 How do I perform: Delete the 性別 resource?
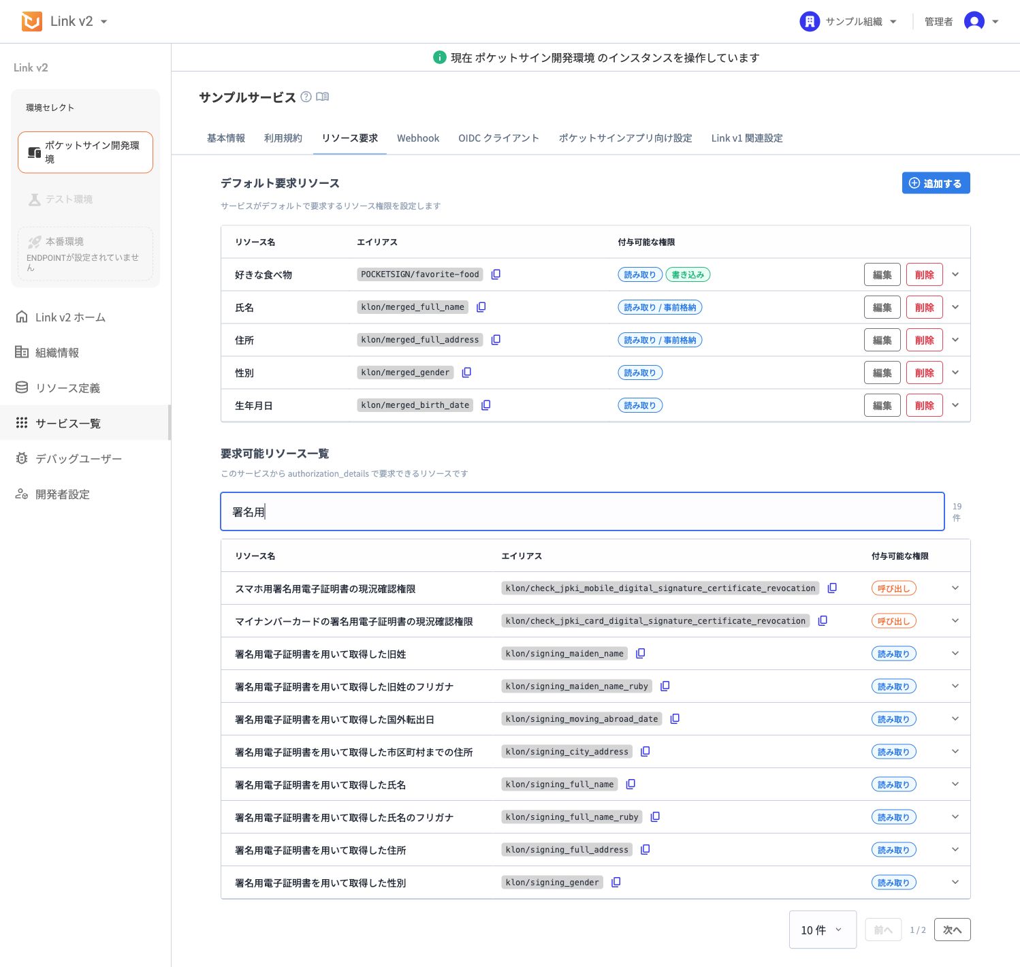pos(925,372)
